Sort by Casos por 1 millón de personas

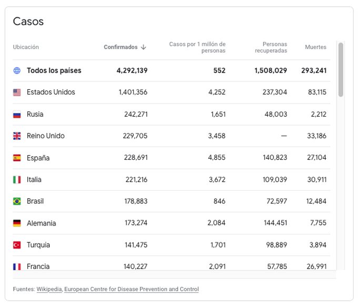[x=197, y=47]
